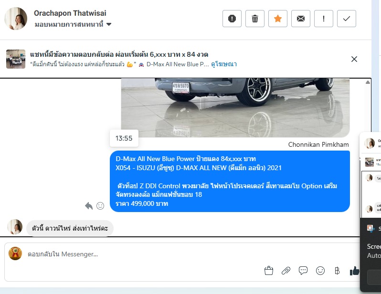The height and width of the screenshot is (294, 381).
Task: Open the emoji picker in the reply box
Action: click(320, 271)
